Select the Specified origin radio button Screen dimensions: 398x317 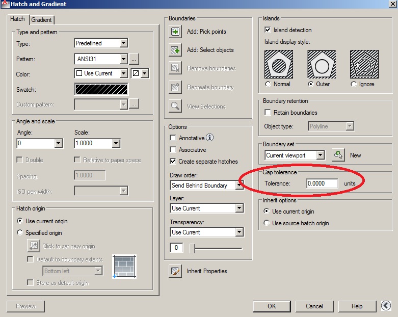(x=20, y=233)
